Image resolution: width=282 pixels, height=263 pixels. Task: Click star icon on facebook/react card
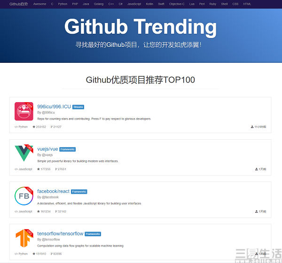tap(39, 211)
